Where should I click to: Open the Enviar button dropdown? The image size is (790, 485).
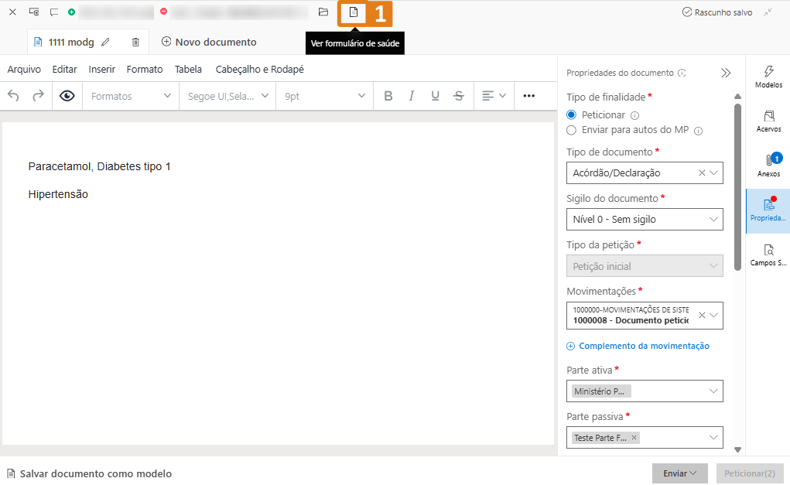coord(679,473)
